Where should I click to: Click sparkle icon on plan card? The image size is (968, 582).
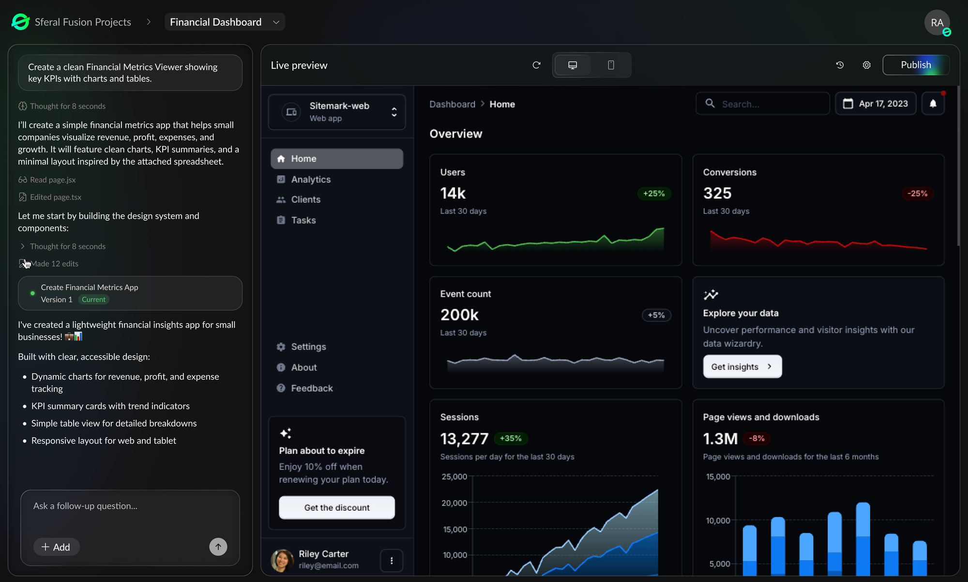[286, 433]
